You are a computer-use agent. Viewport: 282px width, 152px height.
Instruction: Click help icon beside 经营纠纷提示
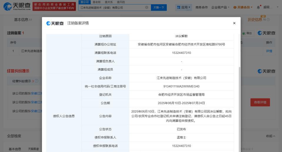(x=36, y=81)
